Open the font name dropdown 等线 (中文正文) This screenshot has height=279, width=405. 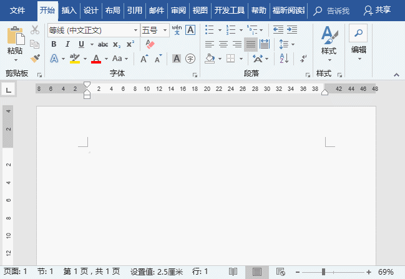point(136,30)
